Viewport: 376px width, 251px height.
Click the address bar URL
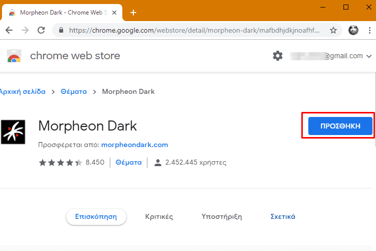point(194,30)
